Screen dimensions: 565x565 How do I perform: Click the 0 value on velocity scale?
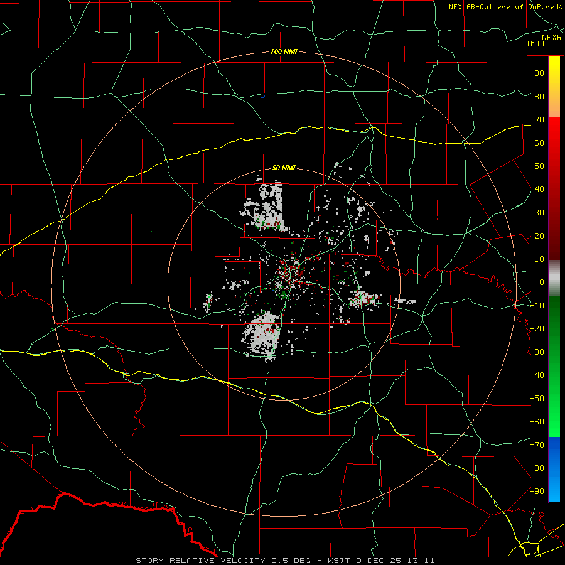pos(542,282)
